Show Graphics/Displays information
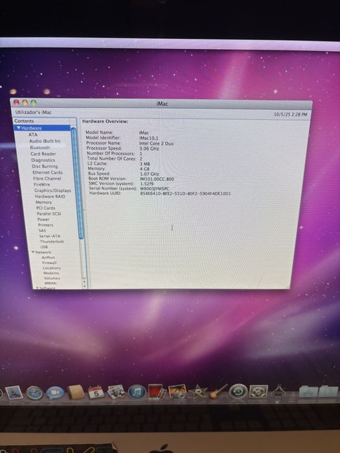The image size is (340, 453). [x=52, y=190]
